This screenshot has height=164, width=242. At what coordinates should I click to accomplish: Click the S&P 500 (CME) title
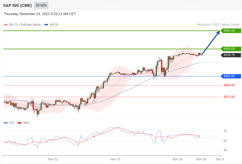17,5
